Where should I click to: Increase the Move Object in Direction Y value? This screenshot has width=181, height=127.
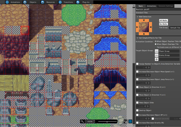pyautogui.click(x=149, y=98)
